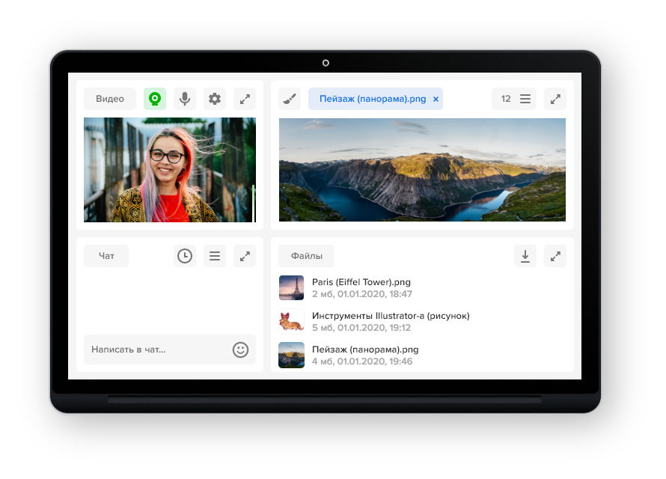
Task: Open the chat list menu icon
Action: [x=215, y=256]
